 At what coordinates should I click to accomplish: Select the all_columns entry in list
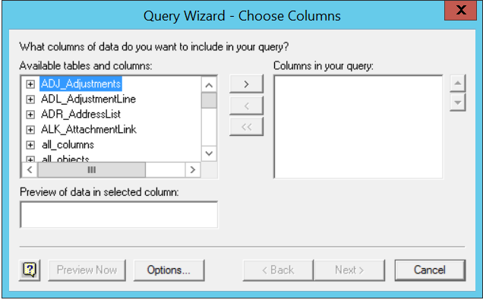pyautogui.click(x=68, y=145)
